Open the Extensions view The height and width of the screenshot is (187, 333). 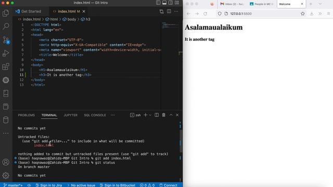[x=6, y=66]
